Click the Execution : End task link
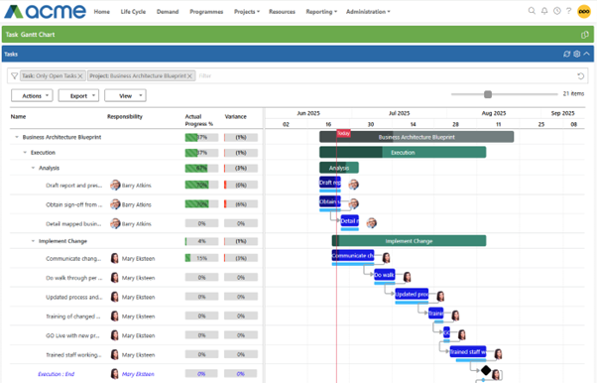Viewport: 597px width, 383px height. pos(56,374)
